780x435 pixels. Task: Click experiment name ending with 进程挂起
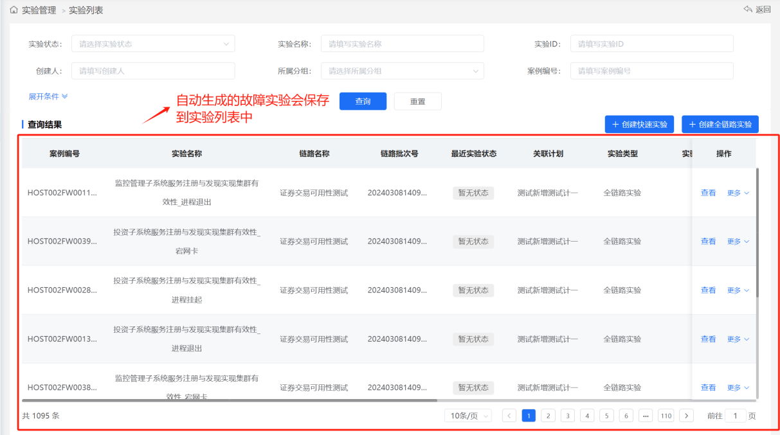point(186,290)
